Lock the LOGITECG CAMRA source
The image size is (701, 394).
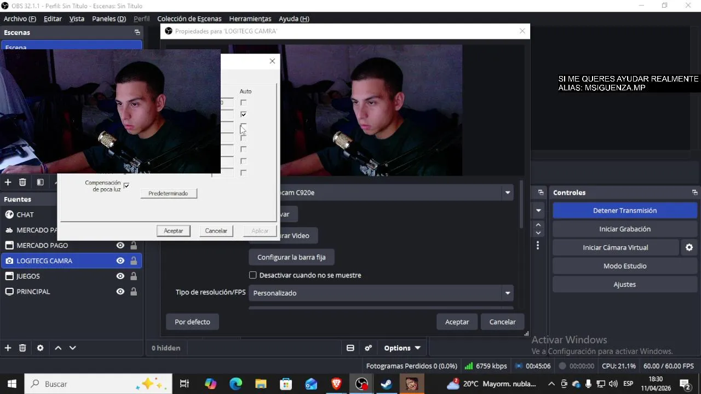(x=134, y=260)
